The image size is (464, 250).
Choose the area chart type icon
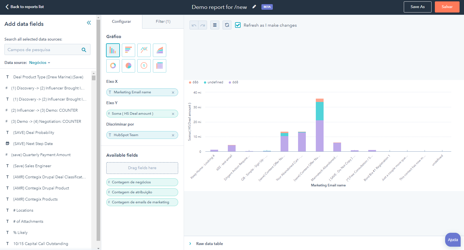point(159,50)
